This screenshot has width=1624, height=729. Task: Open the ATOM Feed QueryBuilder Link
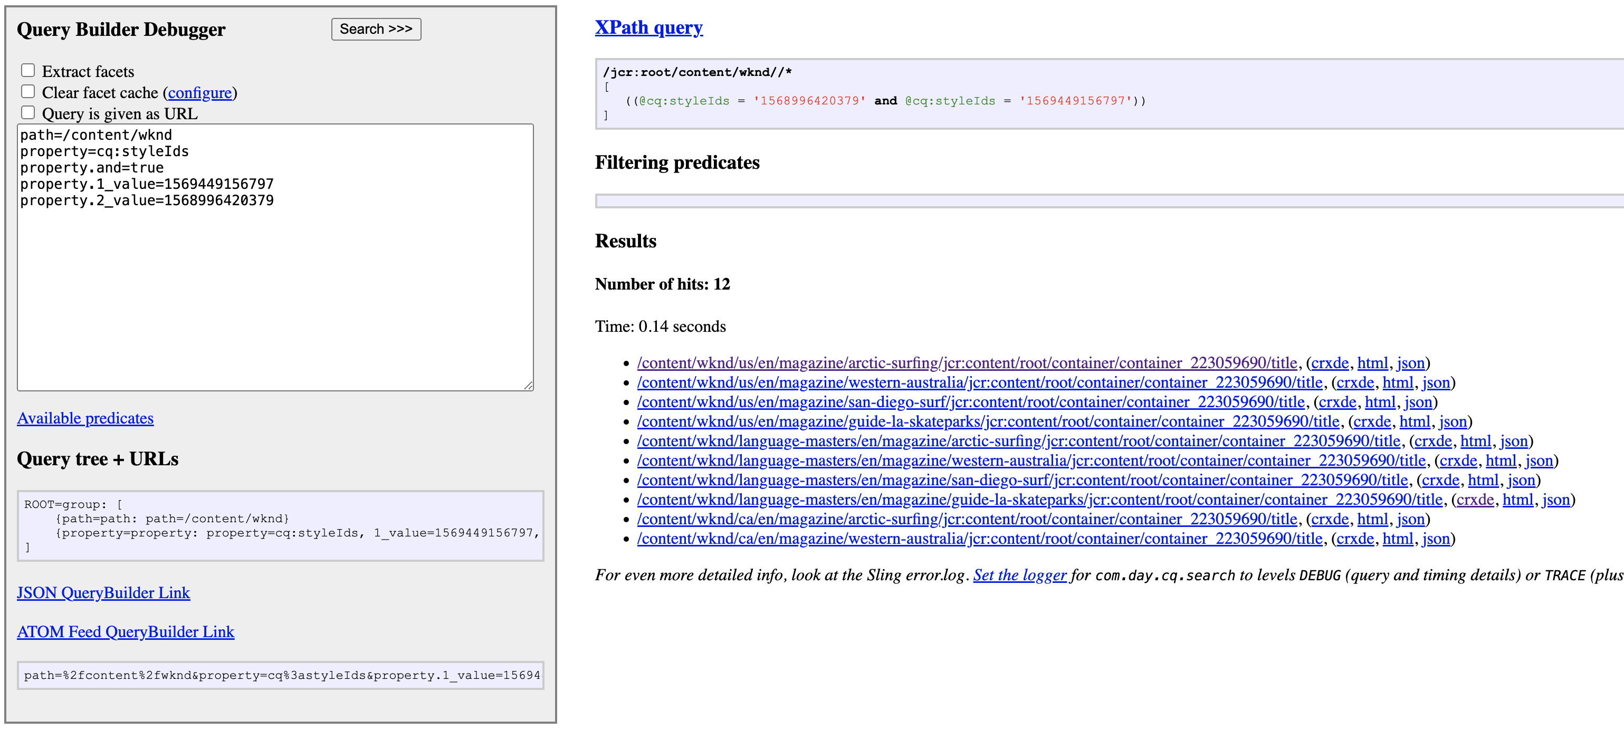click(126, 631)
